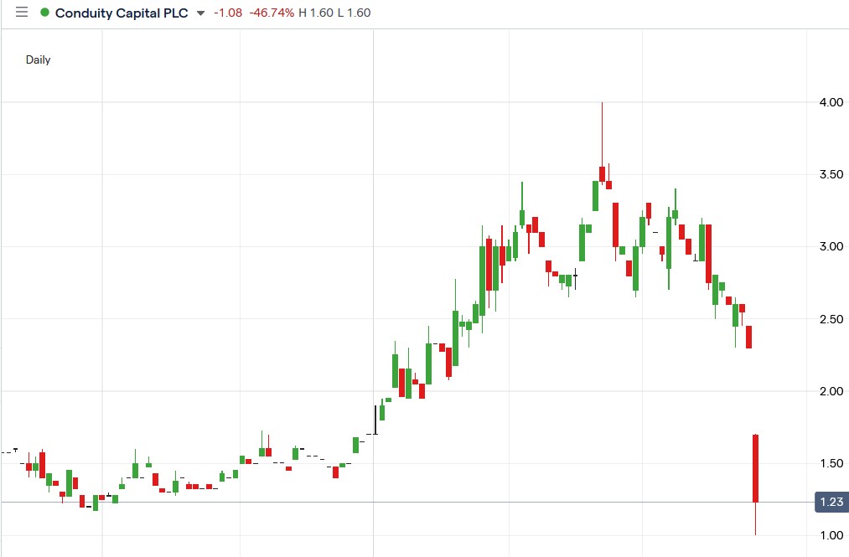The image size is (849, 557).
Task: Click the candle with the 4.00 peak wick
Action: (601, 174)
